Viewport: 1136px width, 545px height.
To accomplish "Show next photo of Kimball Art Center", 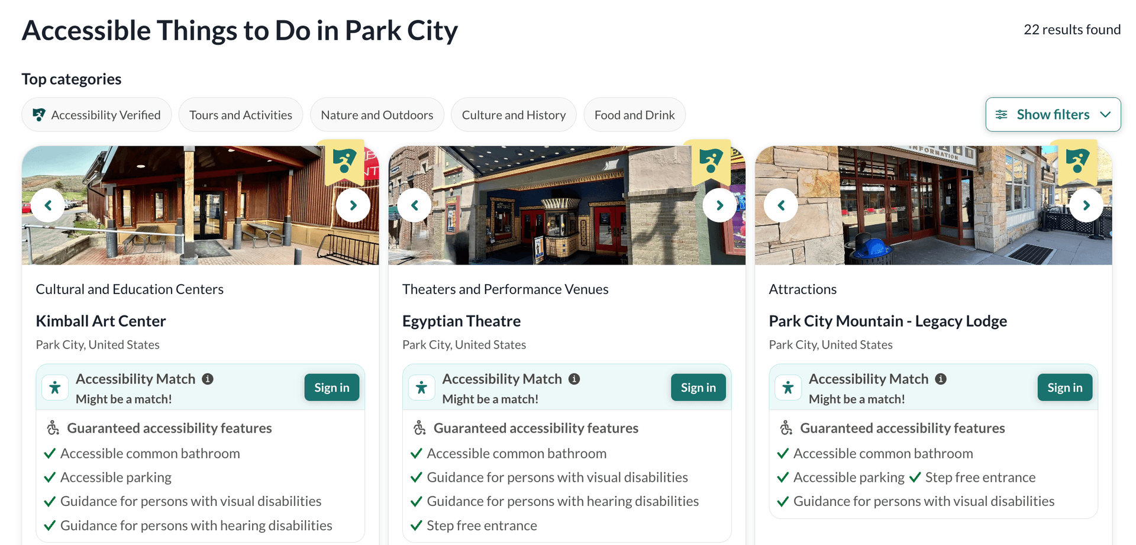I will [353, 205].
